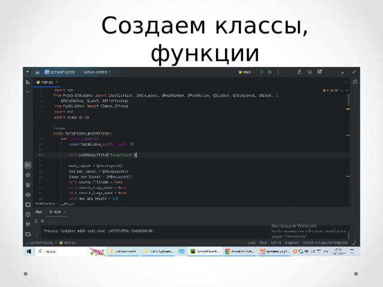Click __init__ in the editor breadcrumbs

pos(68,203)
